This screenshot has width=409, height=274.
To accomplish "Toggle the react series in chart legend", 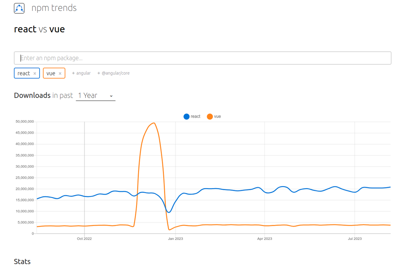I will point(192,117).
